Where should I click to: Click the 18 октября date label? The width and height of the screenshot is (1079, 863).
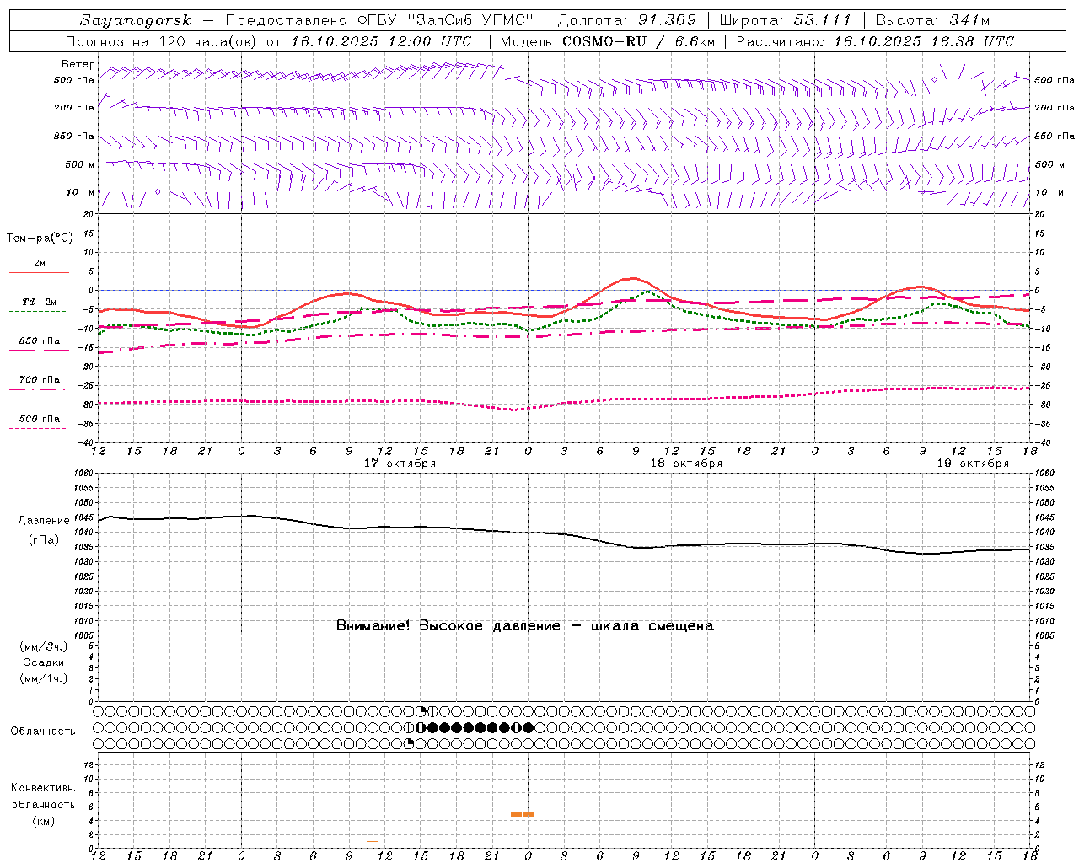[x=686, y=464]
